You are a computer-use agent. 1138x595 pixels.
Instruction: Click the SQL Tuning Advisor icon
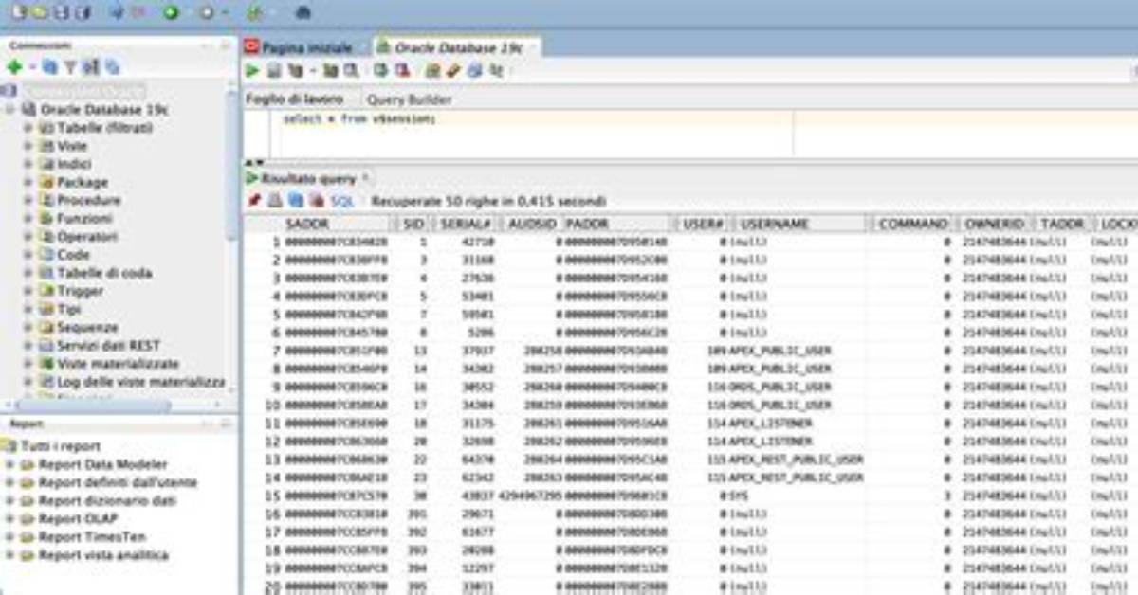coord(351,71)
